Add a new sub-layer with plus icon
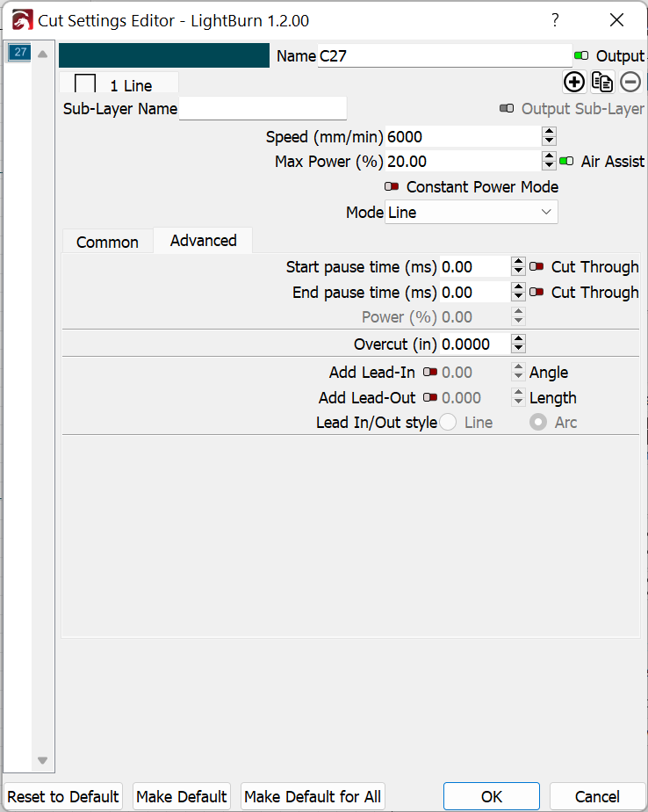Viewport: 648px width, 812px height. click(574, 82)
